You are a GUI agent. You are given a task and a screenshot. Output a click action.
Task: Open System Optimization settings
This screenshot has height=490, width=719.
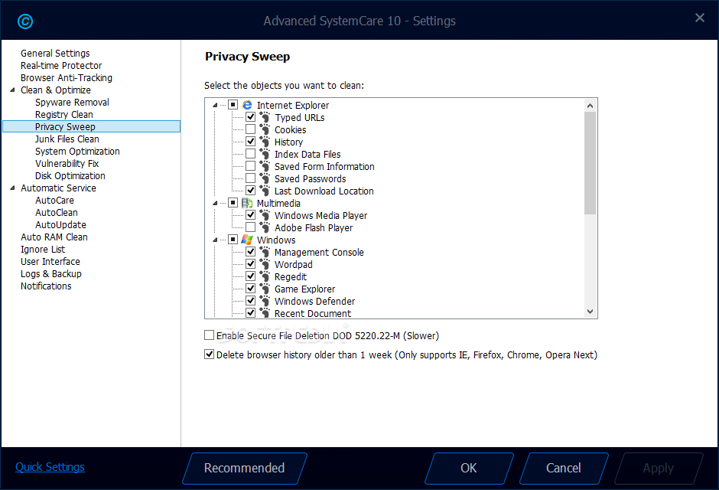click(77, 152)
